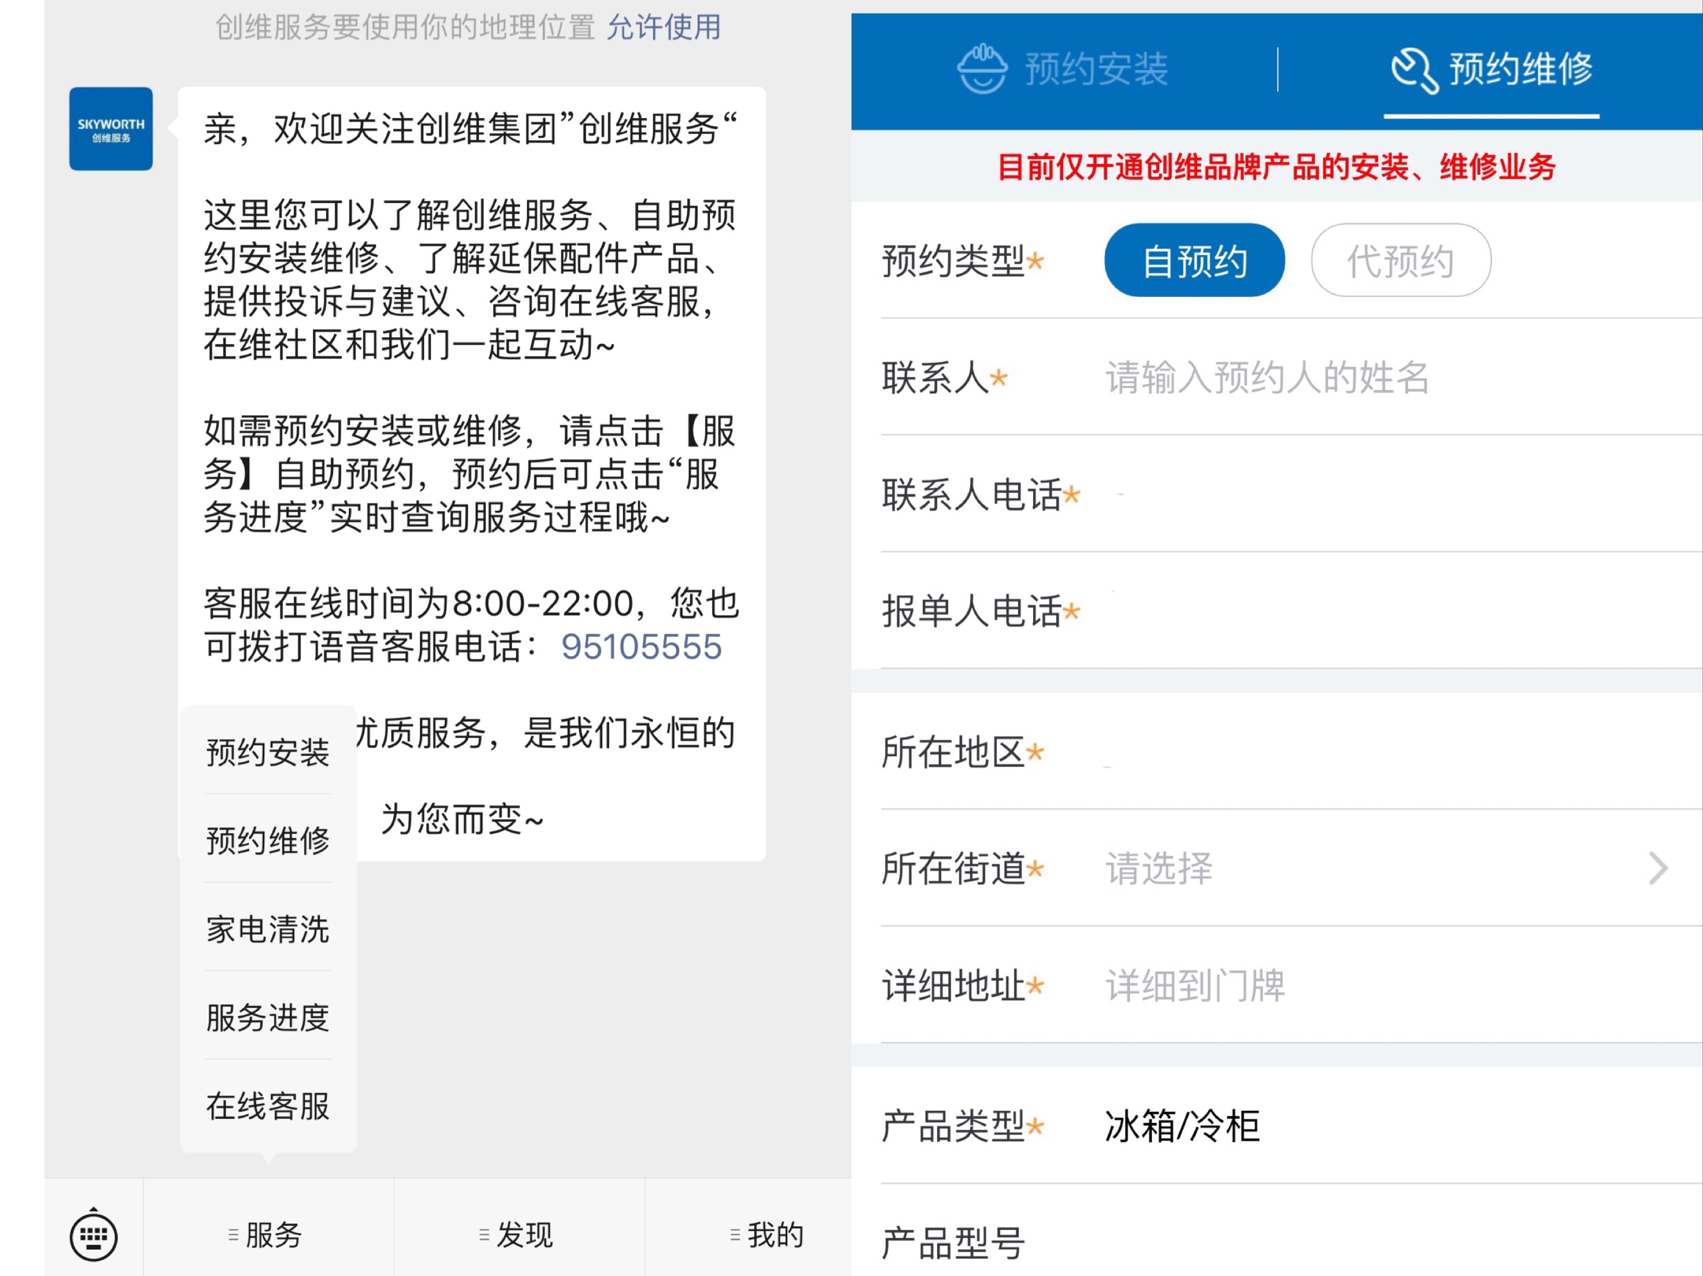The image size is (1703, 1276).
Task: Open 产品类型 selector showing 冰箱/冷柜
Action: pos(1182,1126)
